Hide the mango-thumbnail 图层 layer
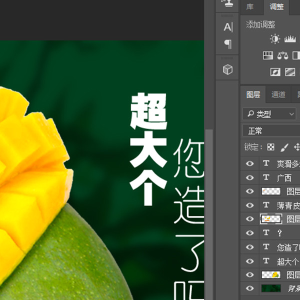The image size is (300, 300). (x=249, y=275)
